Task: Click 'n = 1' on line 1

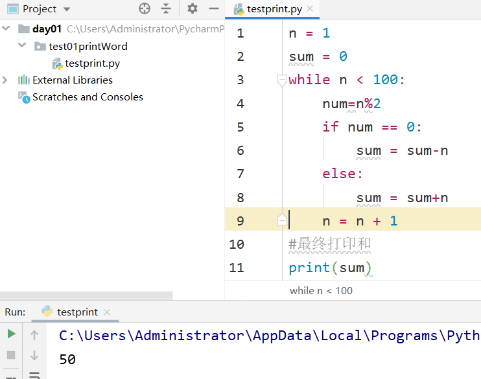Action: tap(309, 33)
